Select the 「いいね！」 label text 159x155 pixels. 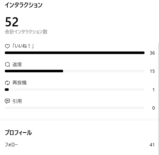(x=23, y=46)
